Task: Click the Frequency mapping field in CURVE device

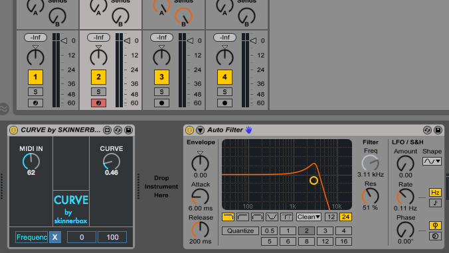Action: pos(31,237)
